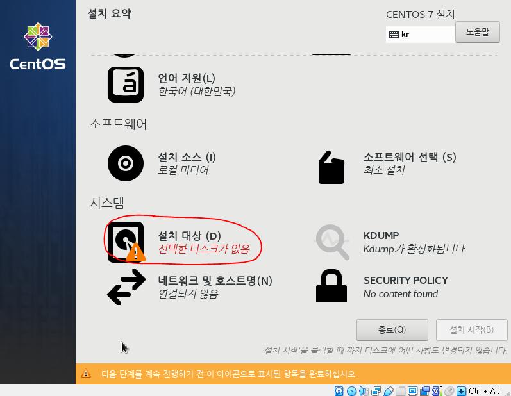Click the keyboard layout icon next to kr
Screen dimensions: 511x396
coord(394,35)
